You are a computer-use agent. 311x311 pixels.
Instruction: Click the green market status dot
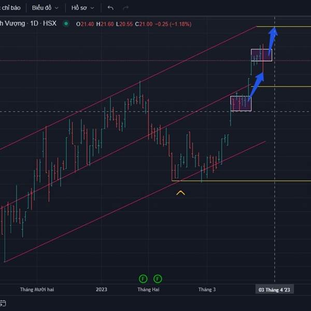[x=66, y=24]
